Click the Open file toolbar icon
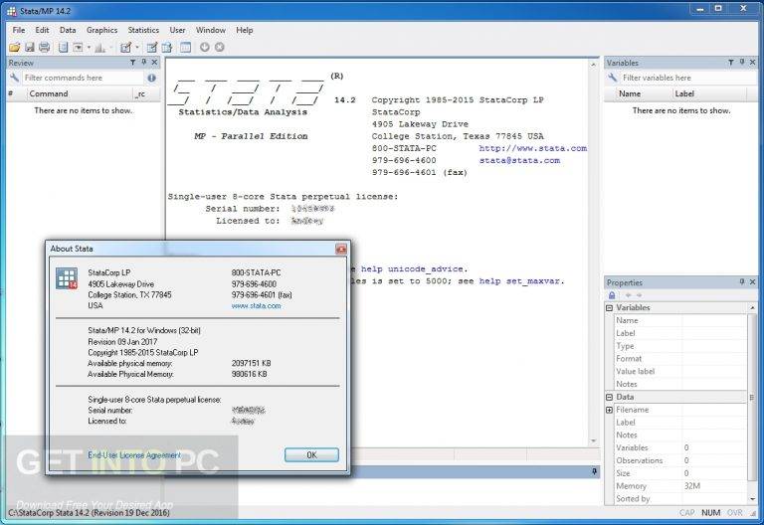Viewport: 764px width, 525px height. click(15, 48)
